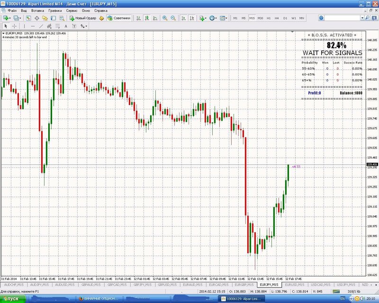
Task: Select the crosshair tool
Action: [x=15, y=26]
